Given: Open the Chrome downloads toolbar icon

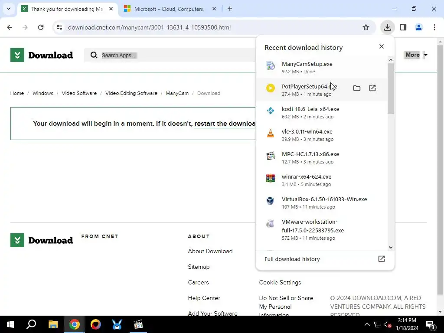Looking at the screenshot, I should point(387,27).
